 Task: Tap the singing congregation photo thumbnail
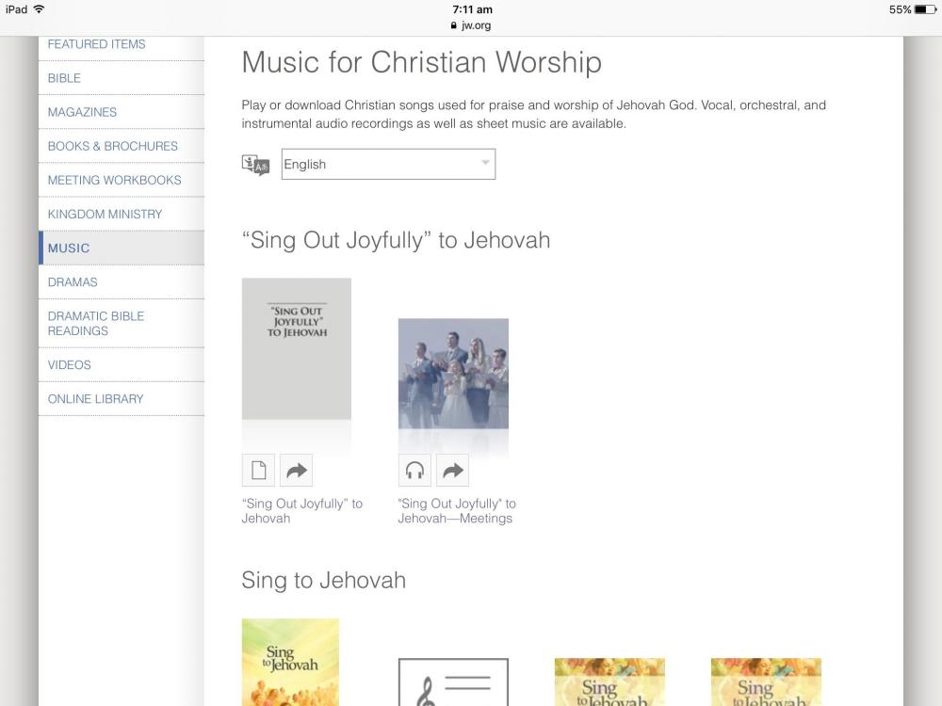453,374
